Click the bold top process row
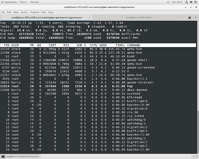This screenshot has width=199, height=159. point(98,86)
